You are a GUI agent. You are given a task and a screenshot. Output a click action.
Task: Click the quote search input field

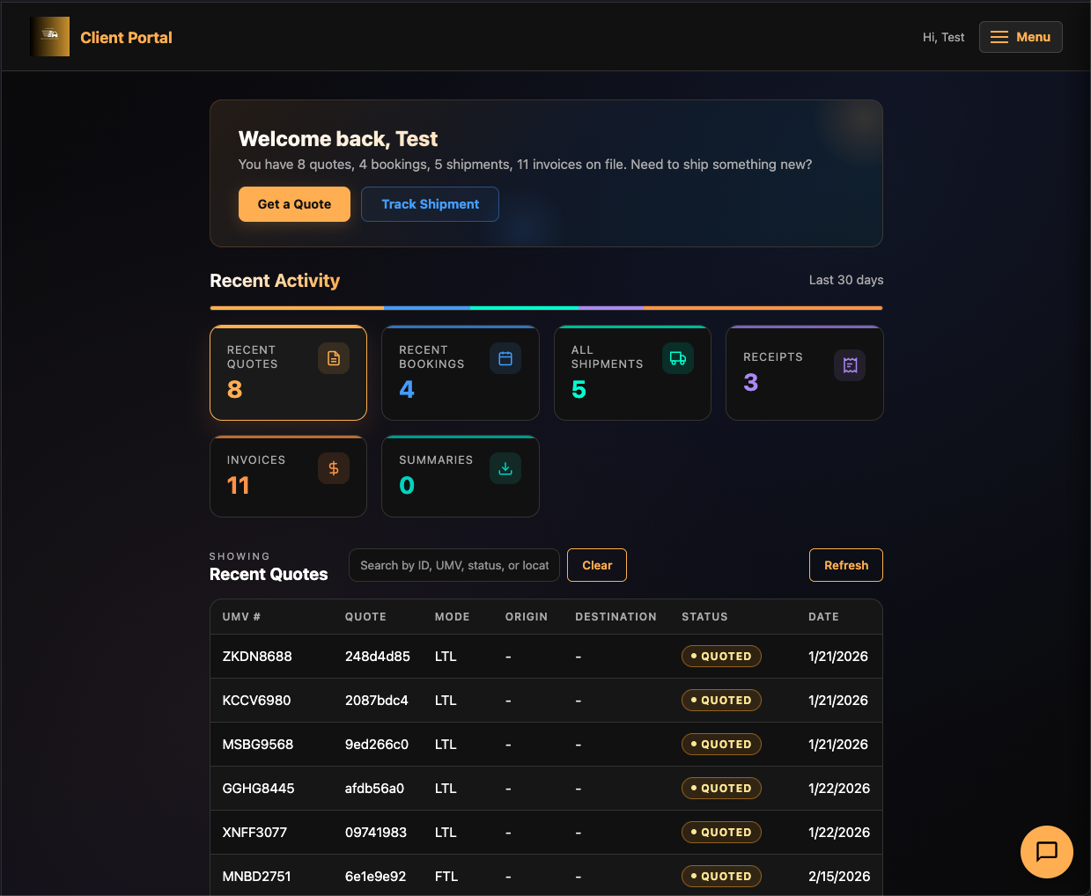point(453,565)
